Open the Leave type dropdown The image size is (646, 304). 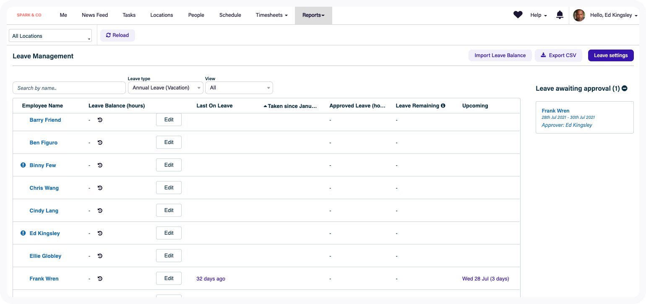(165, 88)
